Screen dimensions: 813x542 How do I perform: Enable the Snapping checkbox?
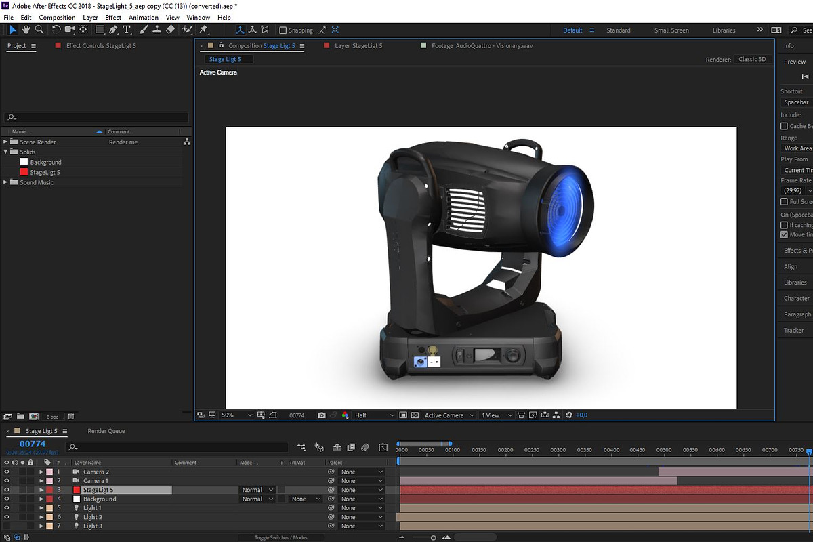[283, 30]
